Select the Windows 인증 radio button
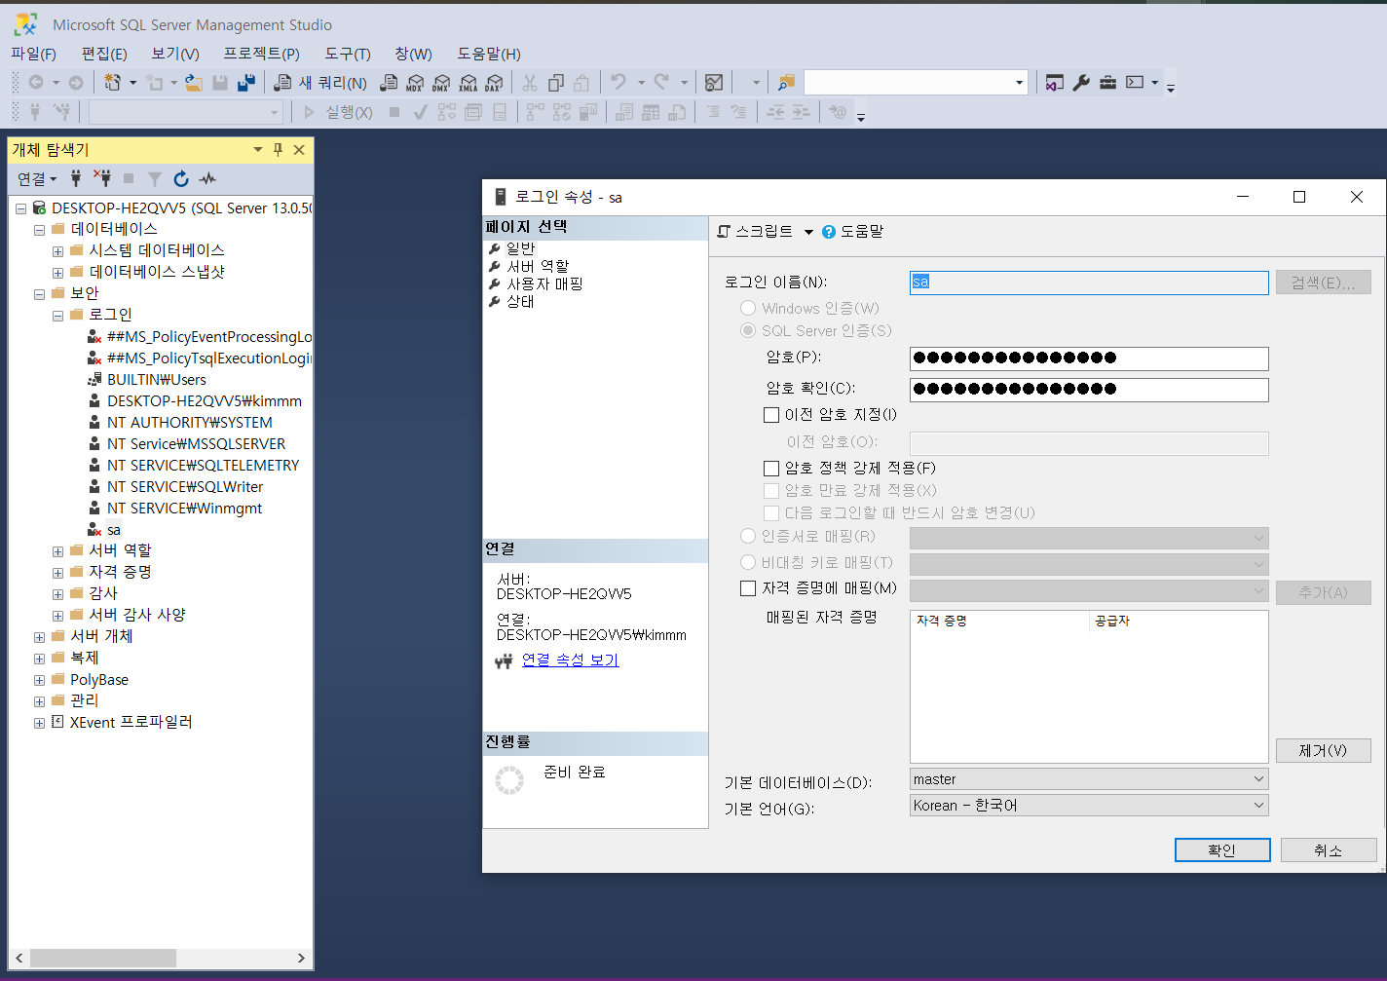1387x981 pixels. click(x=748, y=308)
